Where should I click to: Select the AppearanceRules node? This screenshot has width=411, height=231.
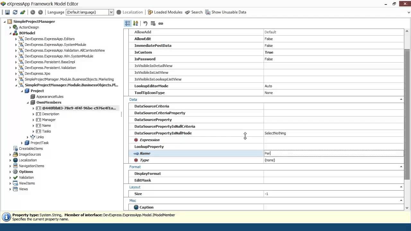click(x=50, y=97)
